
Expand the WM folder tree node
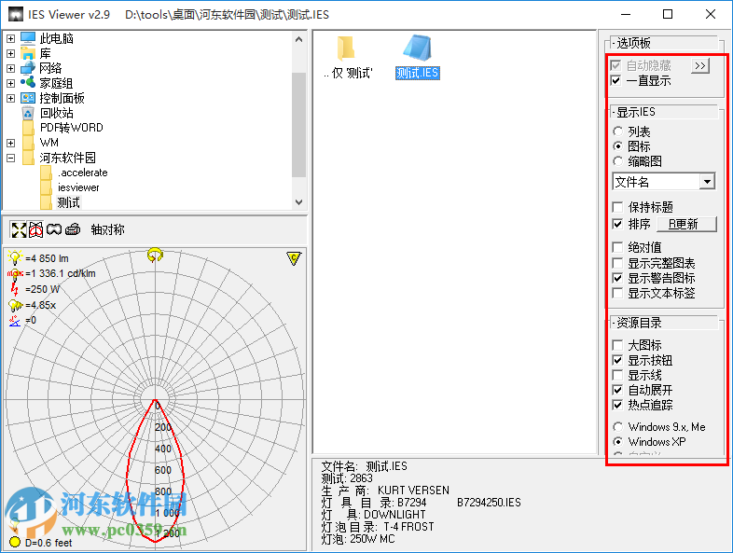point(11,143)
